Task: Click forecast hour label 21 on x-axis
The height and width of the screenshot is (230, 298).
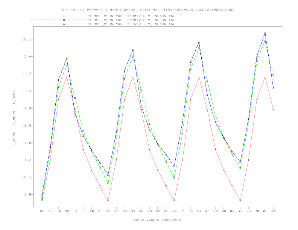Action: (x=100, y=211)
